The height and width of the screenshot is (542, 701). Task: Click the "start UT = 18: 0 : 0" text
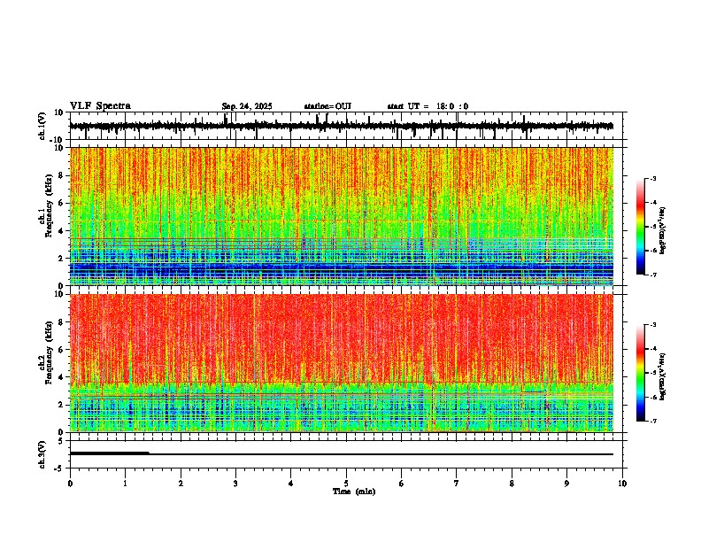428,106
